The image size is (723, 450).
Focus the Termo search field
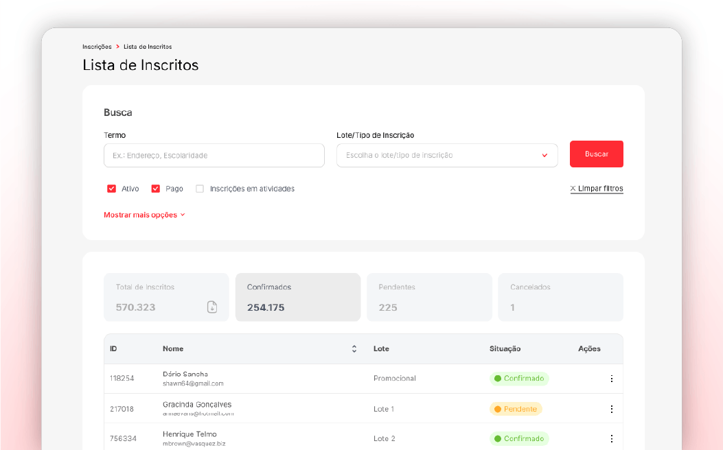(214, 155)
